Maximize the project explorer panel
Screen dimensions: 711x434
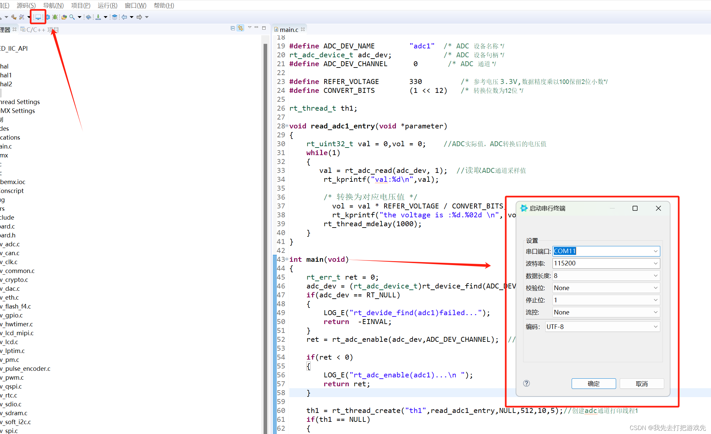[264, 28]
